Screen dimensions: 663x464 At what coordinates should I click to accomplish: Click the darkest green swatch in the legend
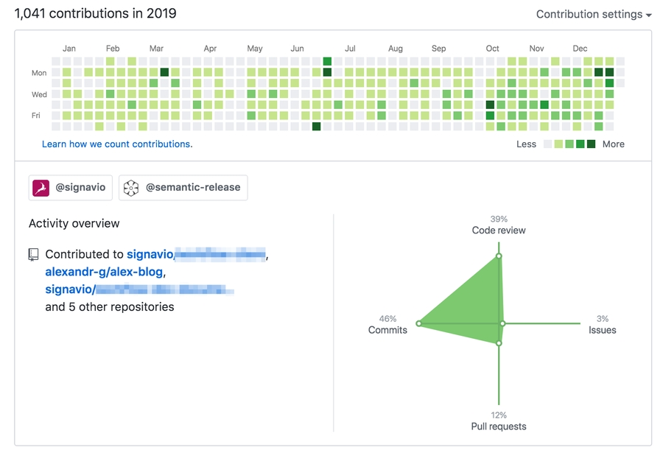point(591,144)
